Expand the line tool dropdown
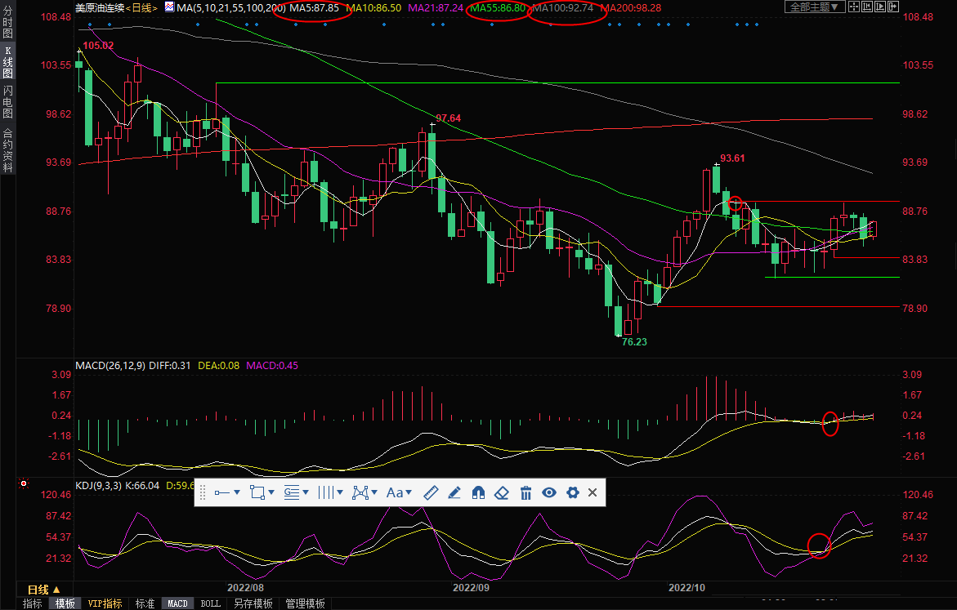The image size is (957, 610). [x=226, y=492]
